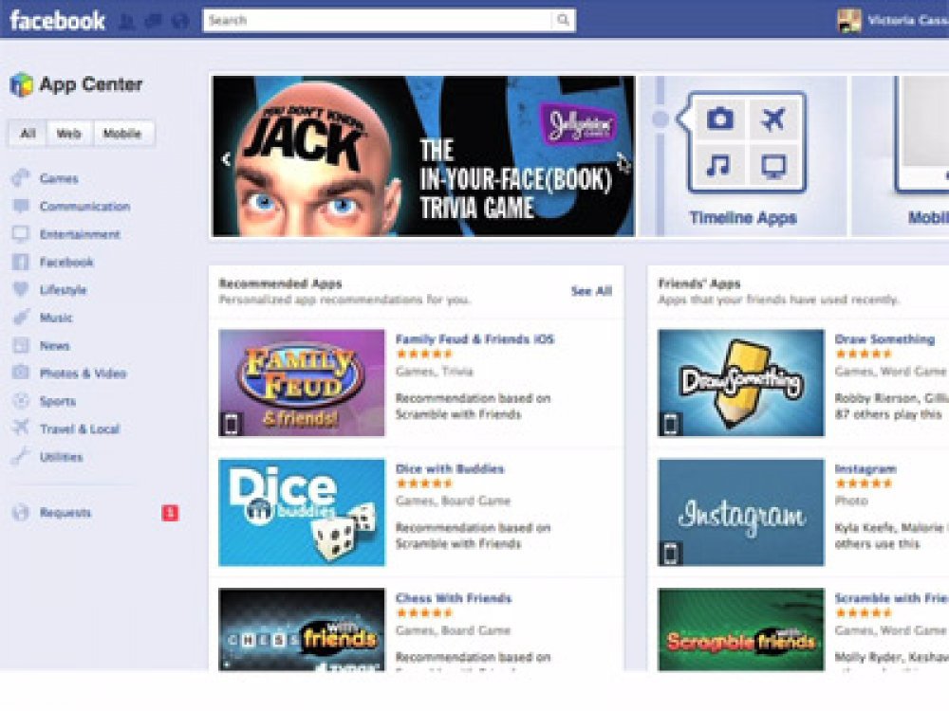This screenshot has height=711, width=949.
Task: Click the Facebook search input field
Action: point(377,20)
